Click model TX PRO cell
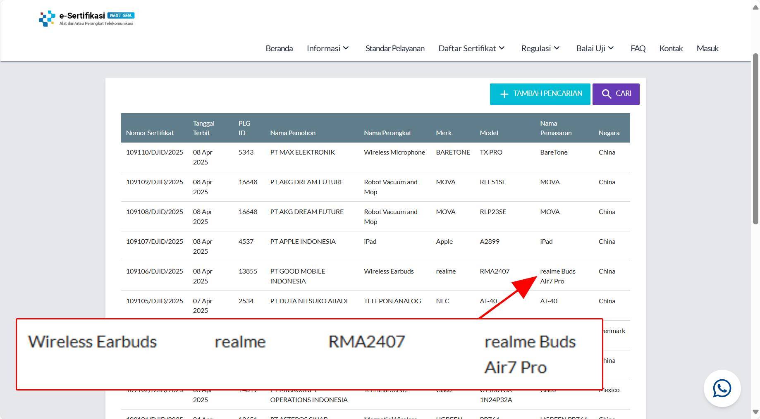The image size is (760, 419). 491,152
